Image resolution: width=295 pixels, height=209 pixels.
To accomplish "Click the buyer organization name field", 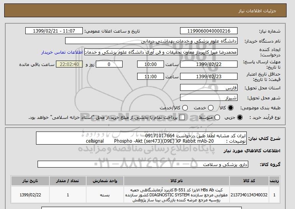I will click(151, 41).
